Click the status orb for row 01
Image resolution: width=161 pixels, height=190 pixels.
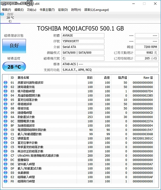click(6, 83)
